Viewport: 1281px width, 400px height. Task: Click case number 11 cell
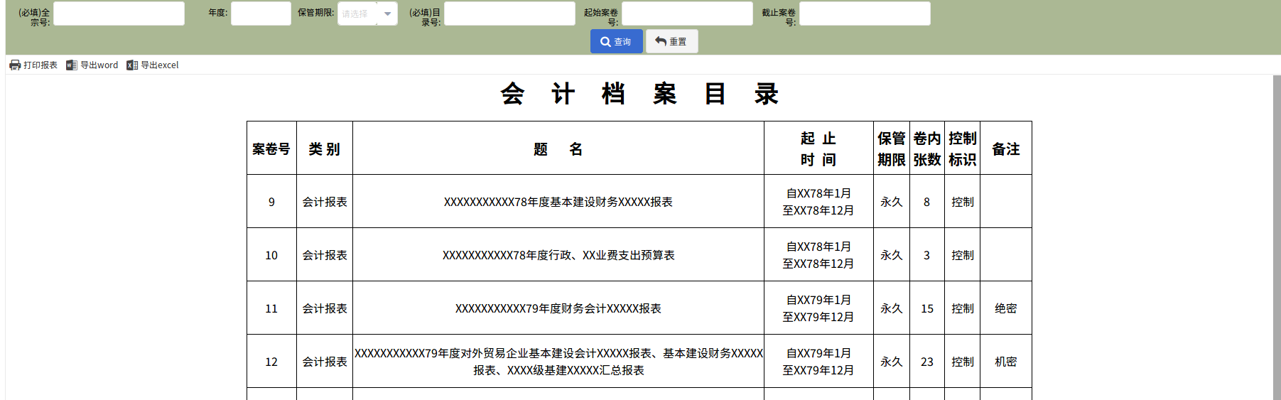(271, 308)
